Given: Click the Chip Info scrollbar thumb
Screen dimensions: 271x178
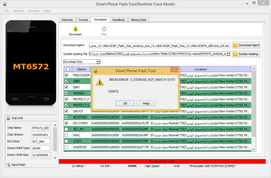Looking at the screenshot, I should tap(55, 139).
